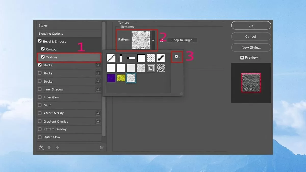
Task: Click the plus icon beside Color Overlay
Action: pos(98,113)
